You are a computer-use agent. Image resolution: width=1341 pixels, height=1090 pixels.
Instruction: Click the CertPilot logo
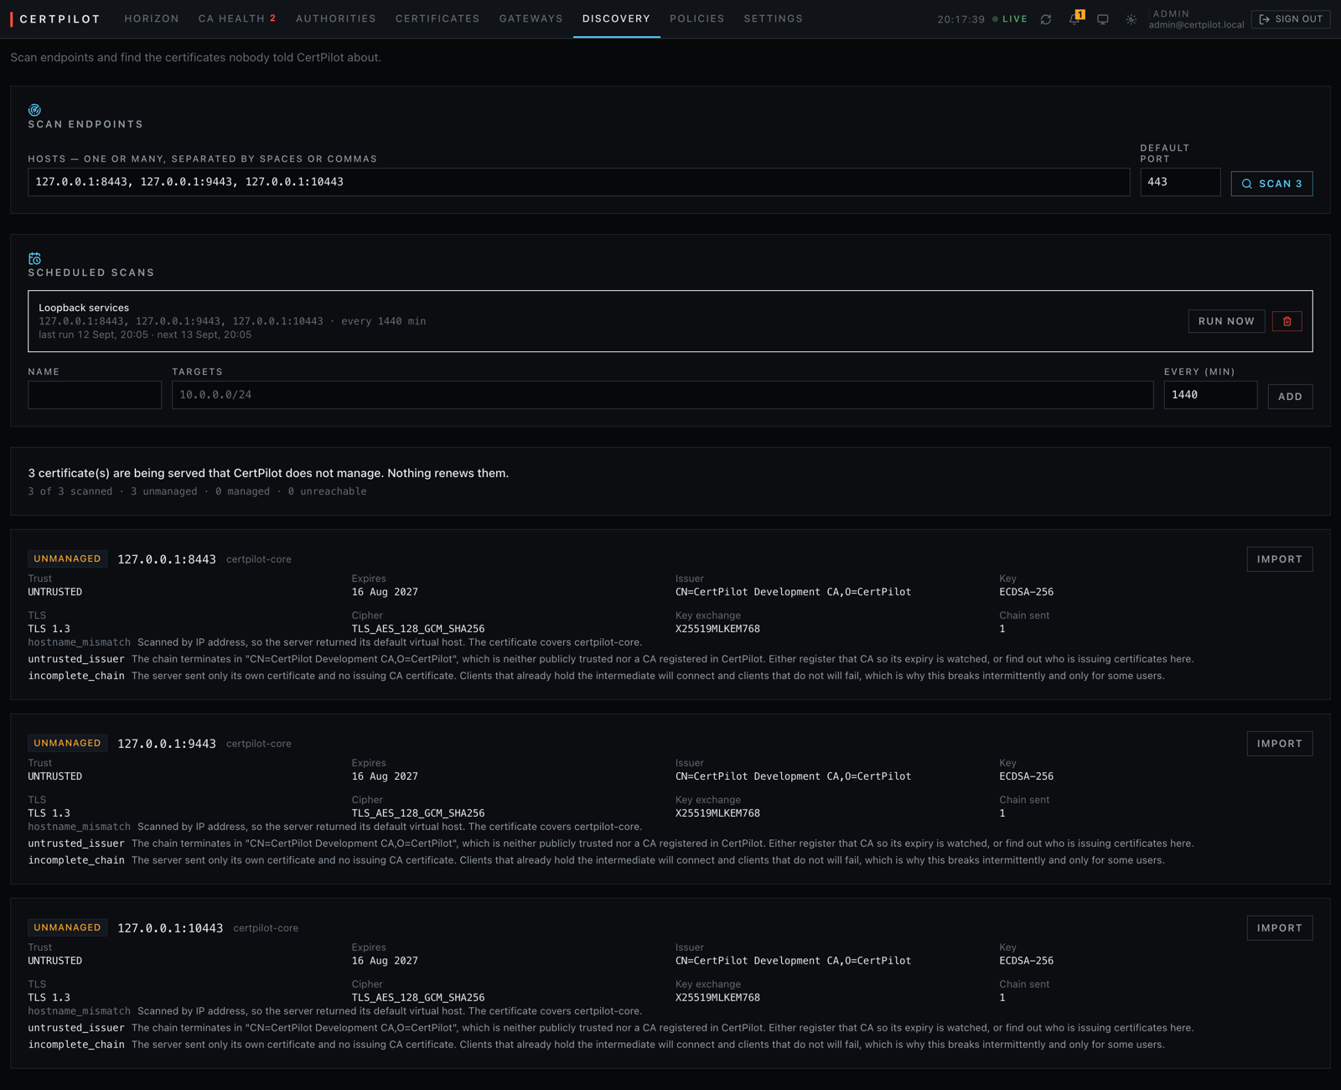click(x=55, y=19)
